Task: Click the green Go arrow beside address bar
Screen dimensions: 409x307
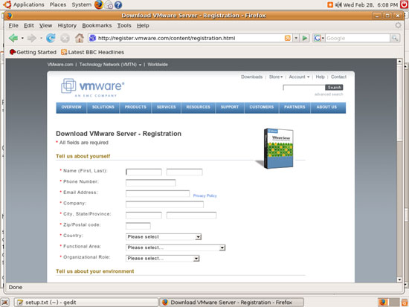Action: (x=304, y=38)
